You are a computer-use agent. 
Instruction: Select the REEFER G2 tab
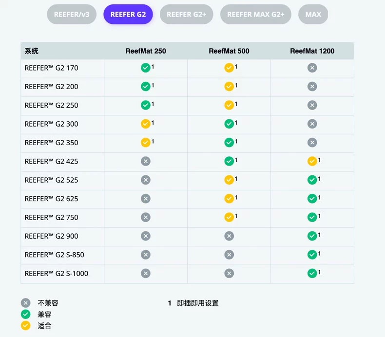point(128,14)
